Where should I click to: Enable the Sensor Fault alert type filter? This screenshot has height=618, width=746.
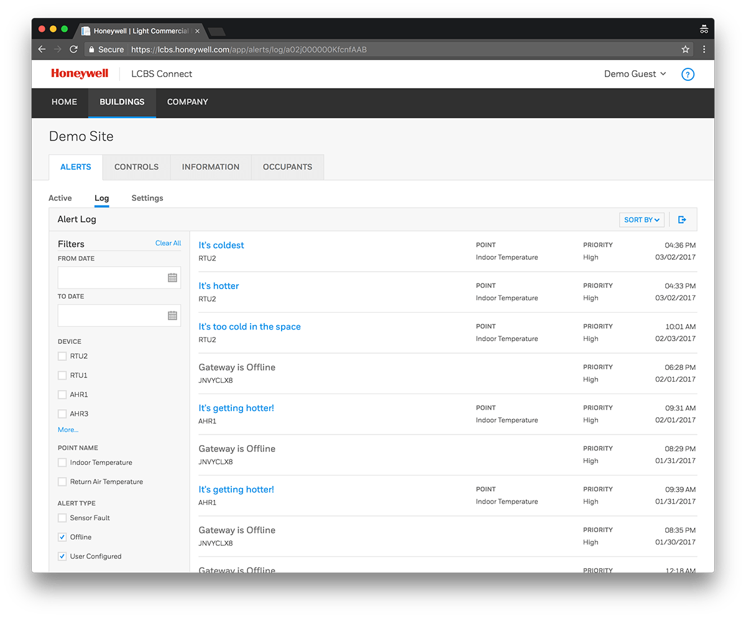pyautogui.click(x=62, y=517)
